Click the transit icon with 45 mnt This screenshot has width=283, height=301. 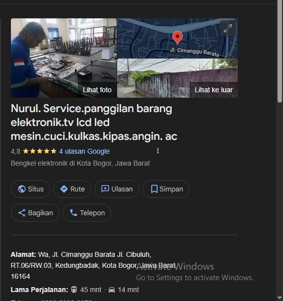coord(74,290)
